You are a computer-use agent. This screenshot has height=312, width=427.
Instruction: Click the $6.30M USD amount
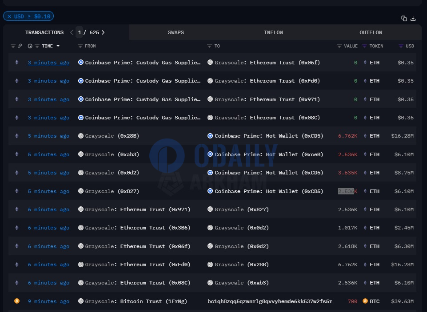[404, 246]
